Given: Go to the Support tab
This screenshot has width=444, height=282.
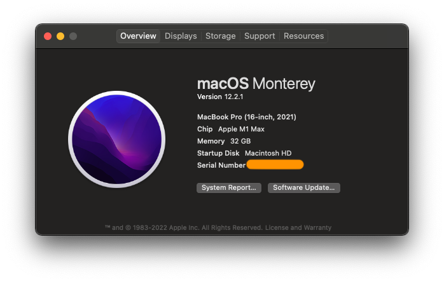Looking at the screenshot, I should click(x=260, y=36).
